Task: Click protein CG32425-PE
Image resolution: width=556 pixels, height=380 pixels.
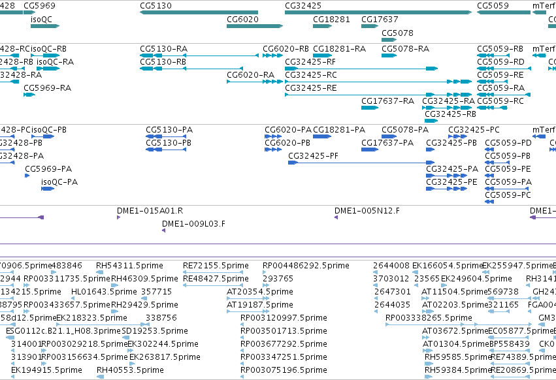Action: (x=446, y=189)
